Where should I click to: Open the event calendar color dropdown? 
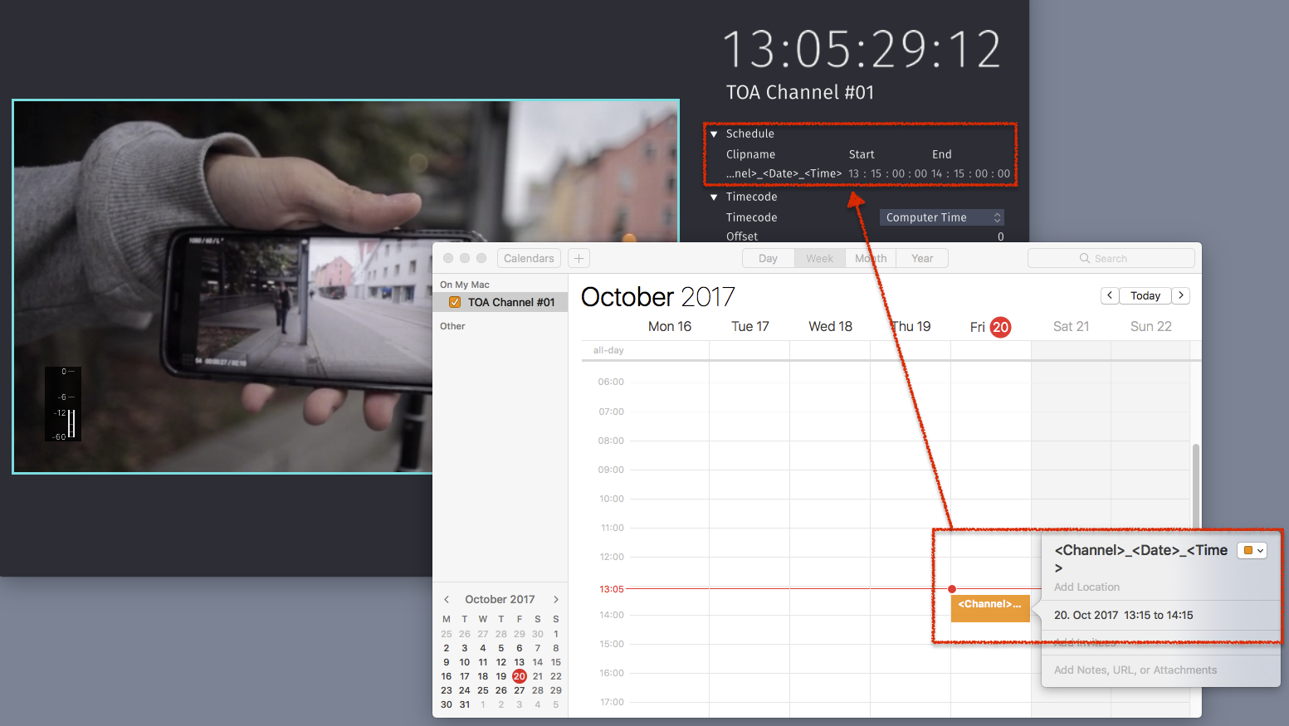1252,550
